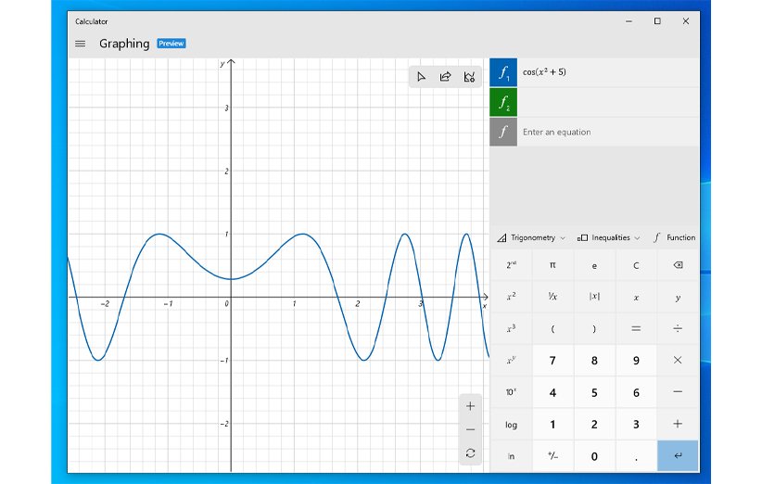Toggle visibility of f1 blue function
762x484 pixels.
(x=502, y=72)
